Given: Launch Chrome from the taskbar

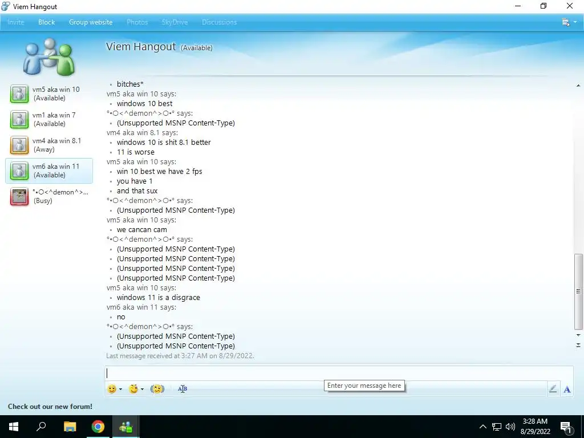Looking at the screenshot, I should pyautogui.click(x=98, y=427).
